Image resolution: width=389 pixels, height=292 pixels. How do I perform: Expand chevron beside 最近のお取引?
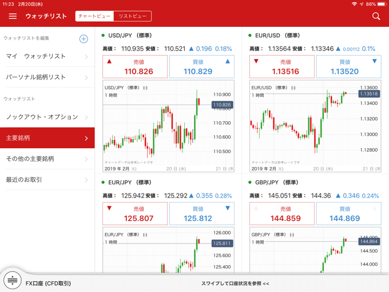point(86,180)
